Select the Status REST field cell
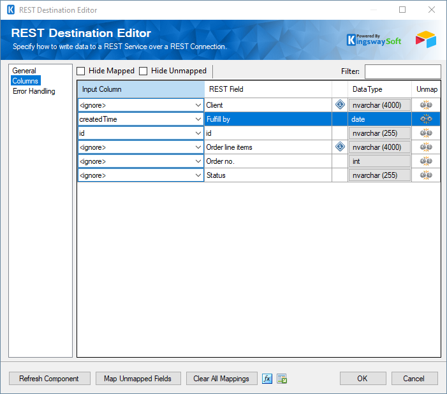Viewport: 447px width, 394px height. (268, 175)
